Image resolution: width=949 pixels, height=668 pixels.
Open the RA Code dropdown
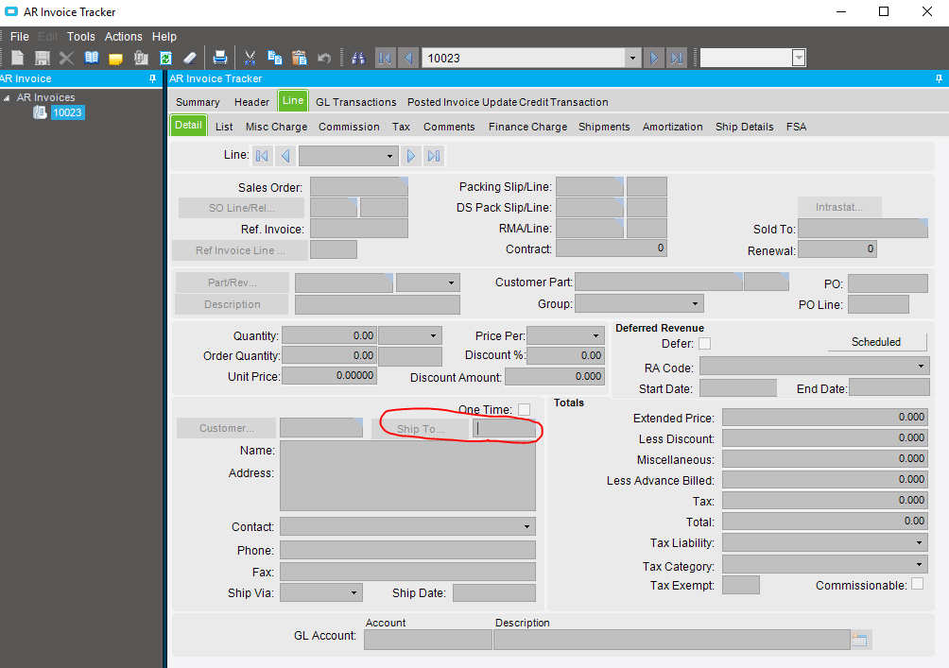[922, 366]
